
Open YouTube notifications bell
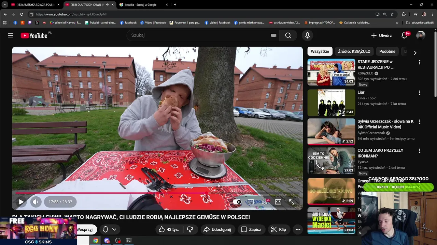pyautogui.click(x=404, y=35)
